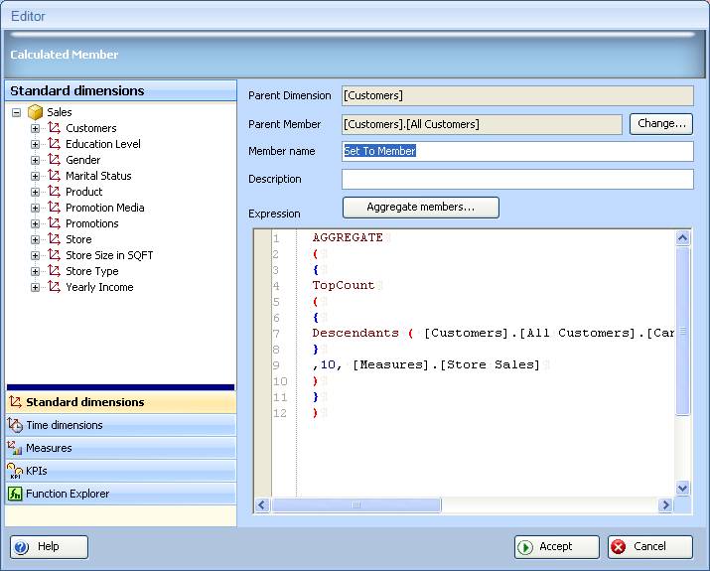This screenshot has height=571, width=710.
Task: Click the Parent Dimension field
Action: click(x=517, y=95)
